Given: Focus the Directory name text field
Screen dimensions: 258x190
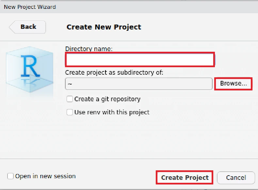Looking at the screenshot, I should (140, 60).
